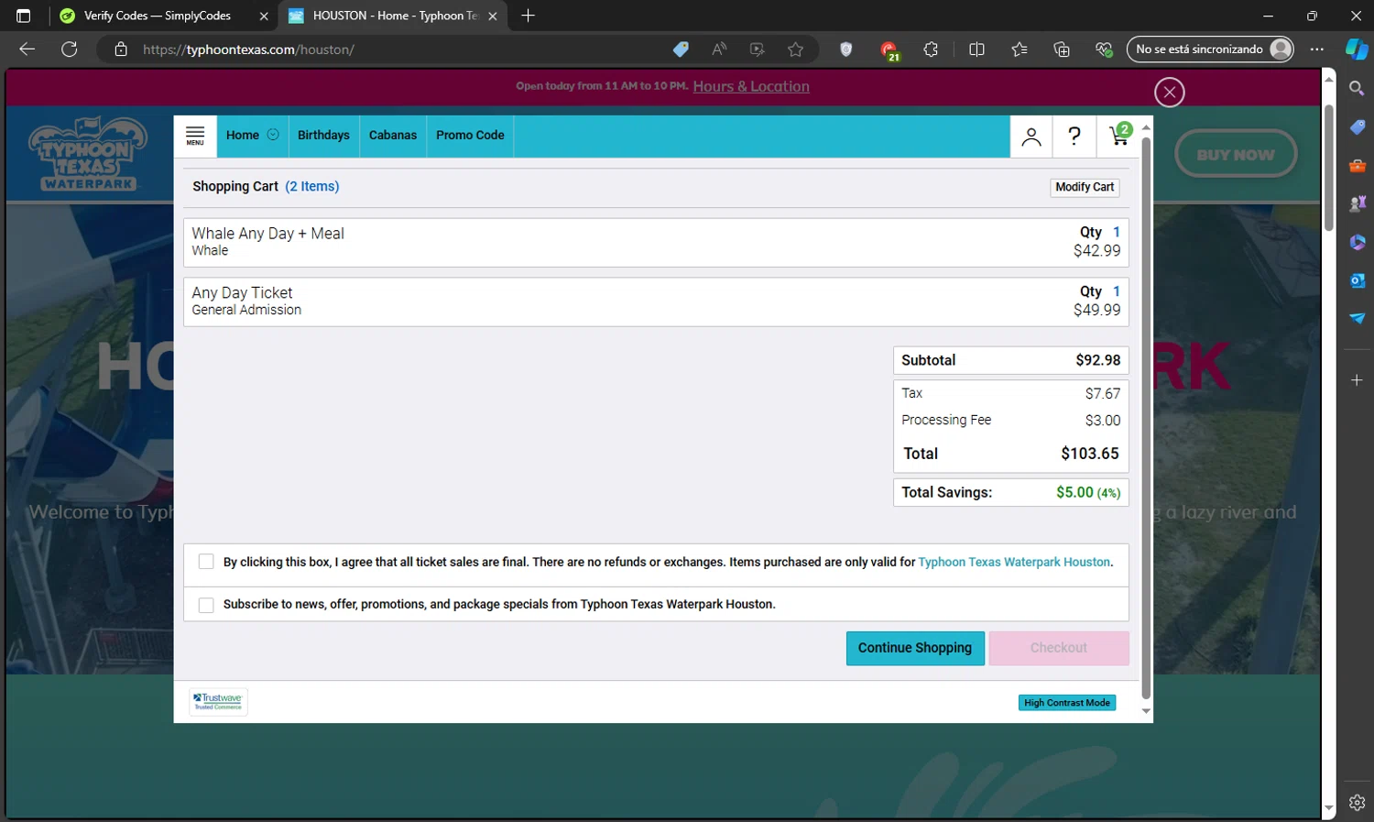Expand the Home dropdown arrow
1374x822 pixels.
point(273,135)
